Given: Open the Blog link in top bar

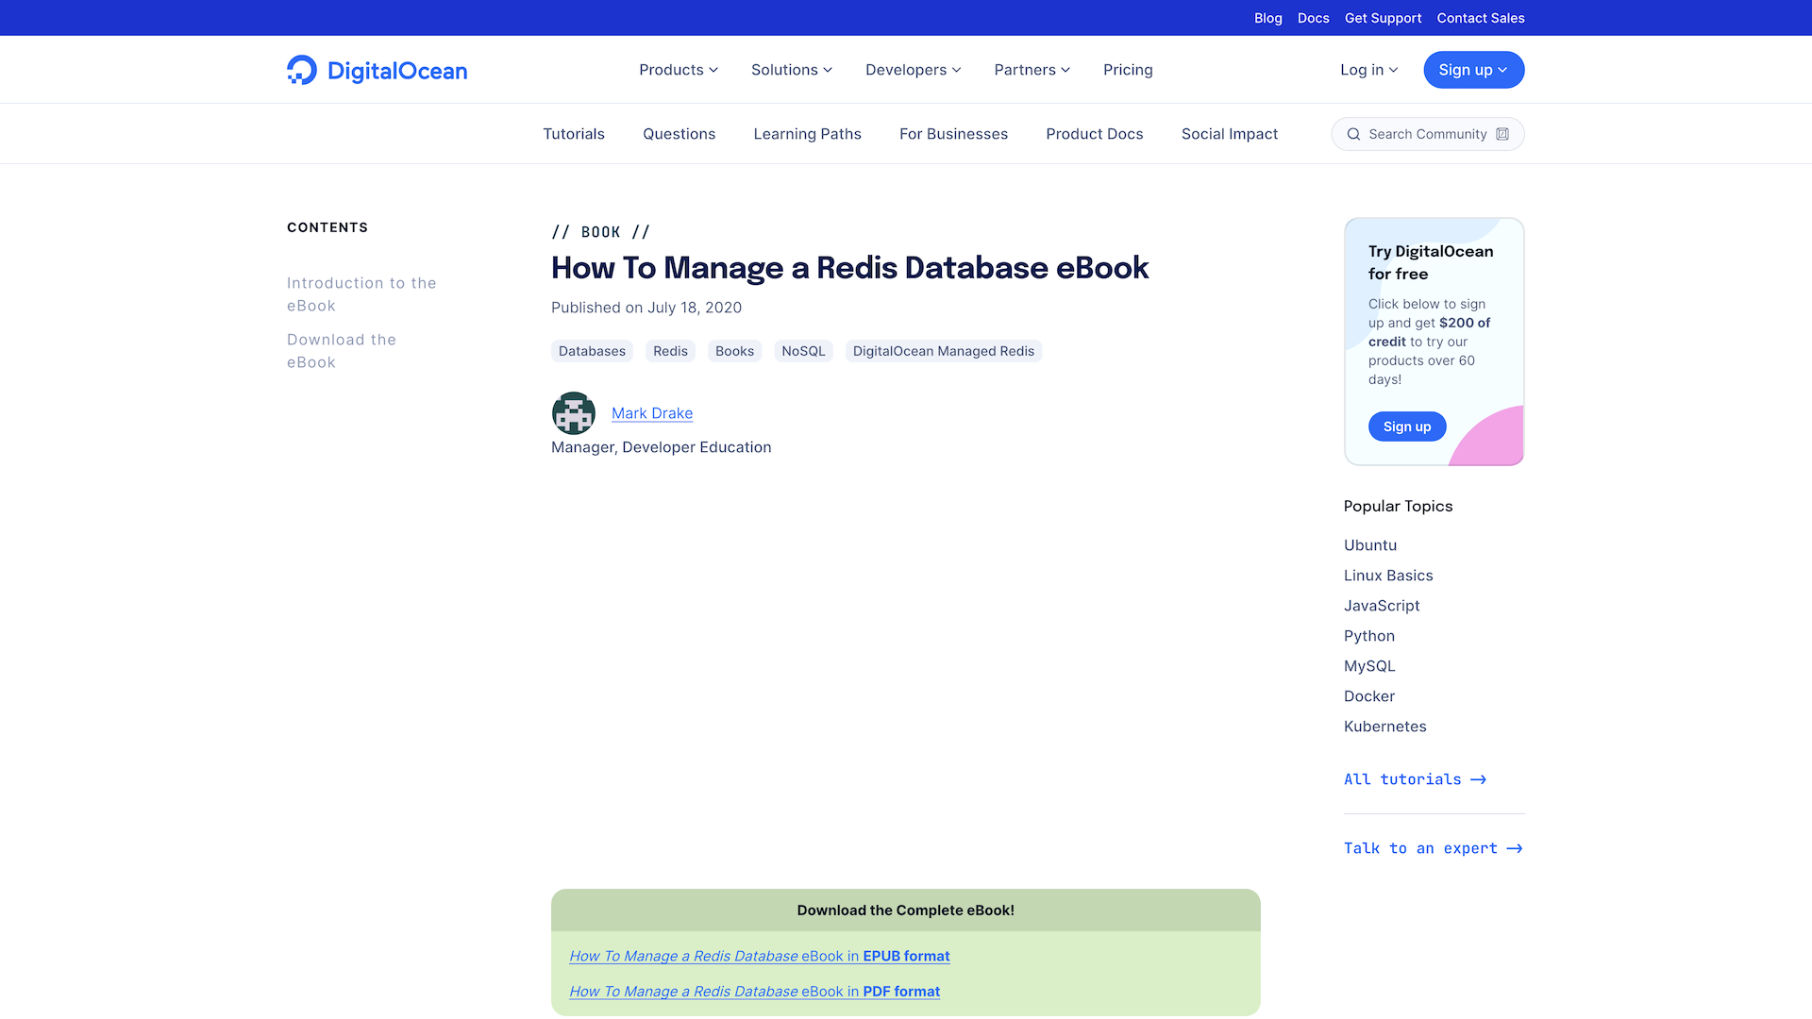Looking at the screenshot, I should point(1268,18).
